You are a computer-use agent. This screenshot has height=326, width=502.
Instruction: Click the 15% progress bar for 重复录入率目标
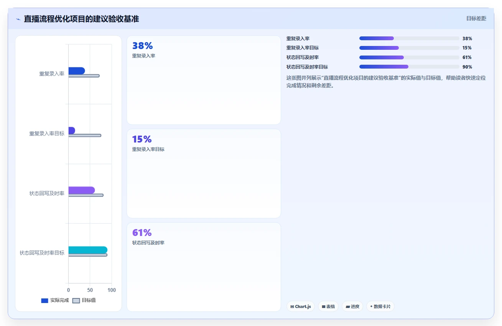[x=409, y=48]
